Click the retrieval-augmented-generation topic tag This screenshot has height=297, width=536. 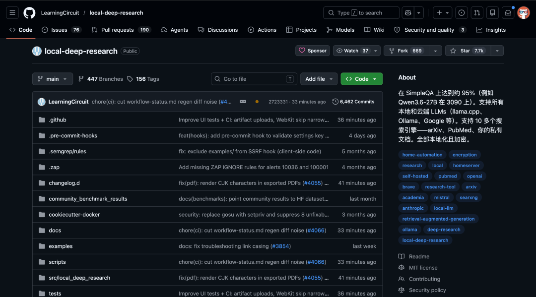pyautogui.click(x=438, y=219)
